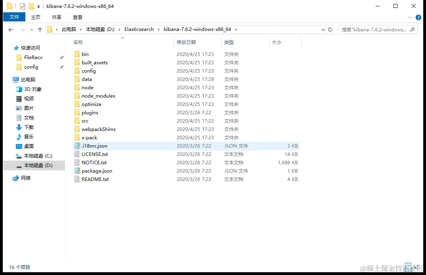Select the NOTICE.txt file icon
The height and width of the screenshot is (275, 426).
click(x=77, y=163)
